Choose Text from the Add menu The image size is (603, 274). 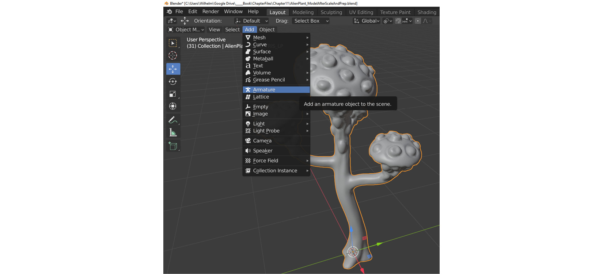pyautogui.click(x=276, y=66)
